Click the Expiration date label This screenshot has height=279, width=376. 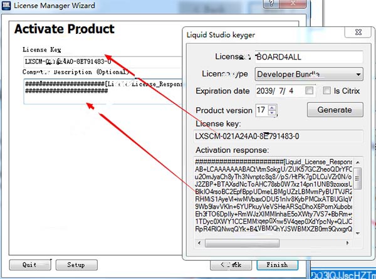pyautogui.click(x=222, y=91)
